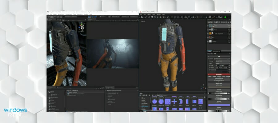Viewport: 278px width, 123px height.
Task: Open the Account dropdown in Unity toolbar
Action: 115,17
